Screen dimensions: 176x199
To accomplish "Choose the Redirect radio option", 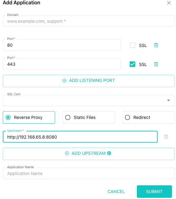I will pyautogui.click(x=148, y=117).
